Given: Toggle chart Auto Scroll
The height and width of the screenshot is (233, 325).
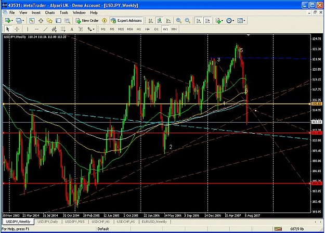Looking at the screenshot, I should pos(199,20).
